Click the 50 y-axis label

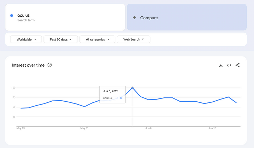click(x=14, y=107)
